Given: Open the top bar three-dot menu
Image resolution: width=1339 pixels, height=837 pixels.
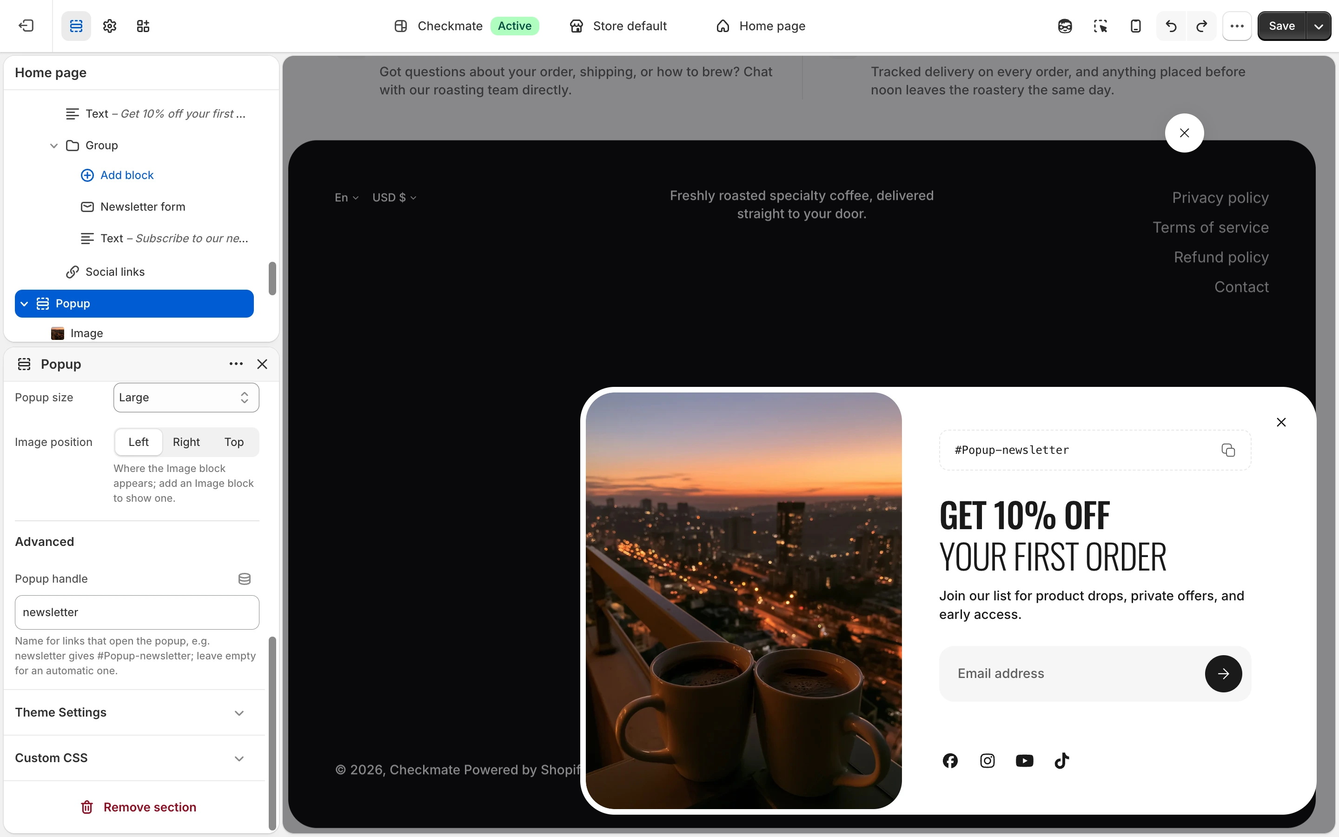Looking at the screenshot, I should click(x=1237, y=26).
